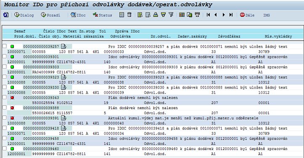Screen dimensions: 304x158
Task: Click the 'Dr.odvol.' column header
Action: pyautogui.click(x=161, y=36)
